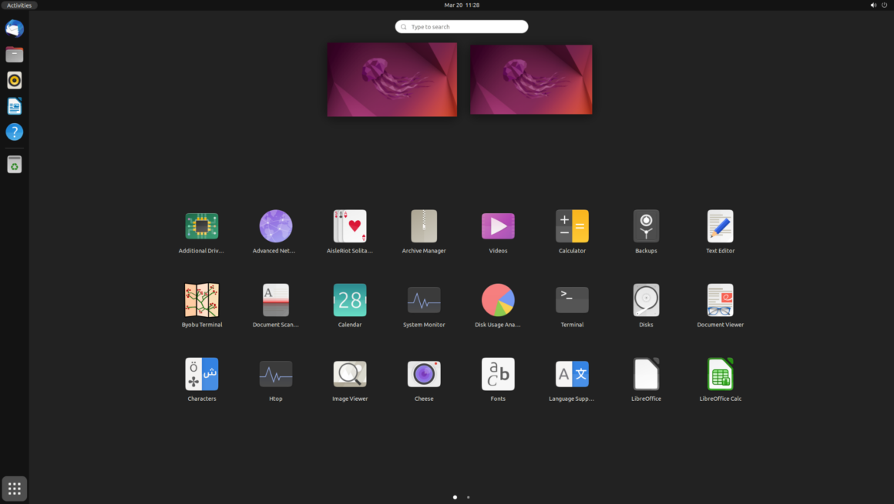The height and width of the screenshot is (504, 894).
Task: Open the Fonts viewer
Action: (498, 374)
